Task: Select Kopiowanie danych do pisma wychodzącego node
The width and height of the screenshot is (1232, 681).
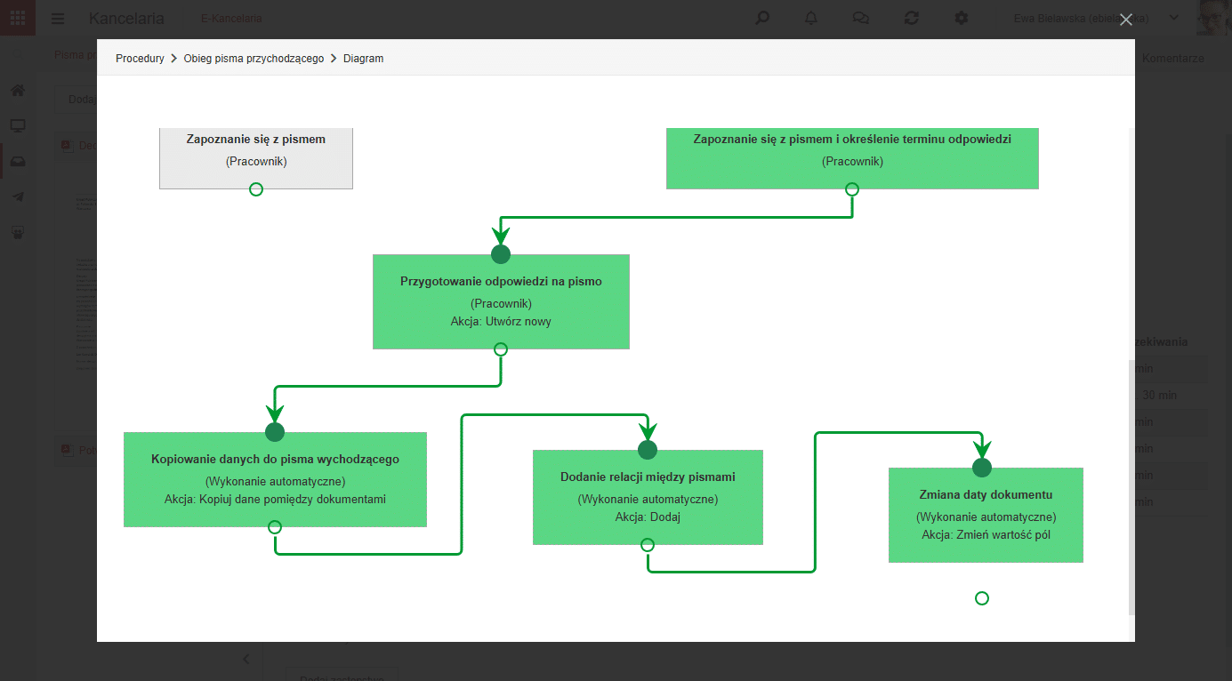Action: (x=275, y=479)
